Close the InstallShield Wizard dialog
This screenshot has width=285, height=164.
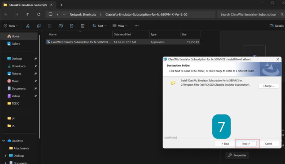tap(278, 59)
